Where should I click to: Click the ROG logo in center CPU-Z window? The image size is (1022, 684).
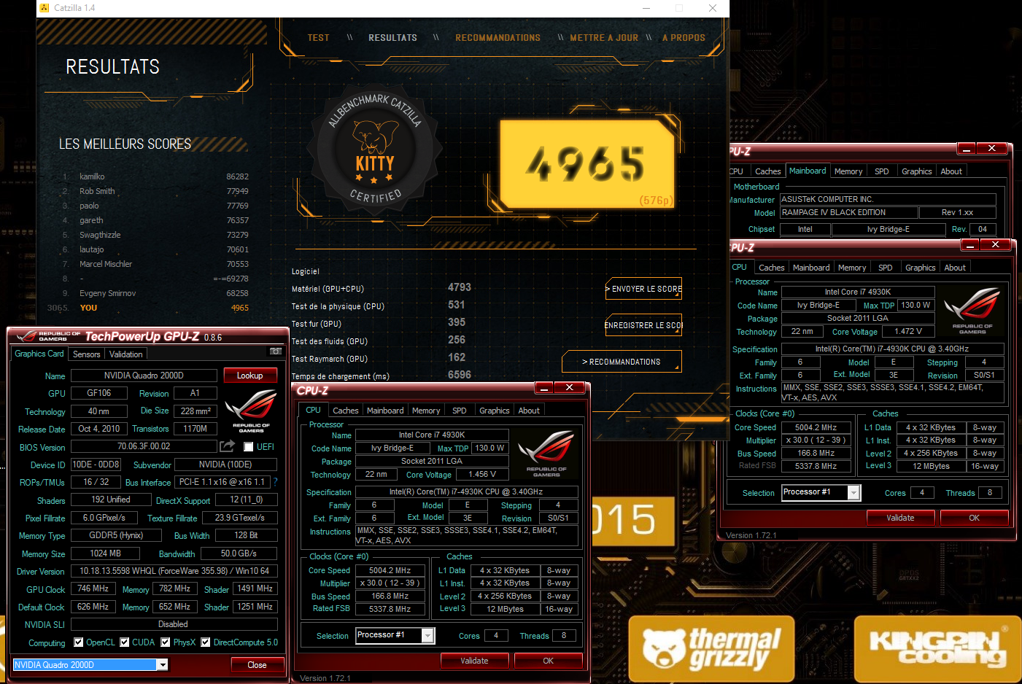point(546,452)
